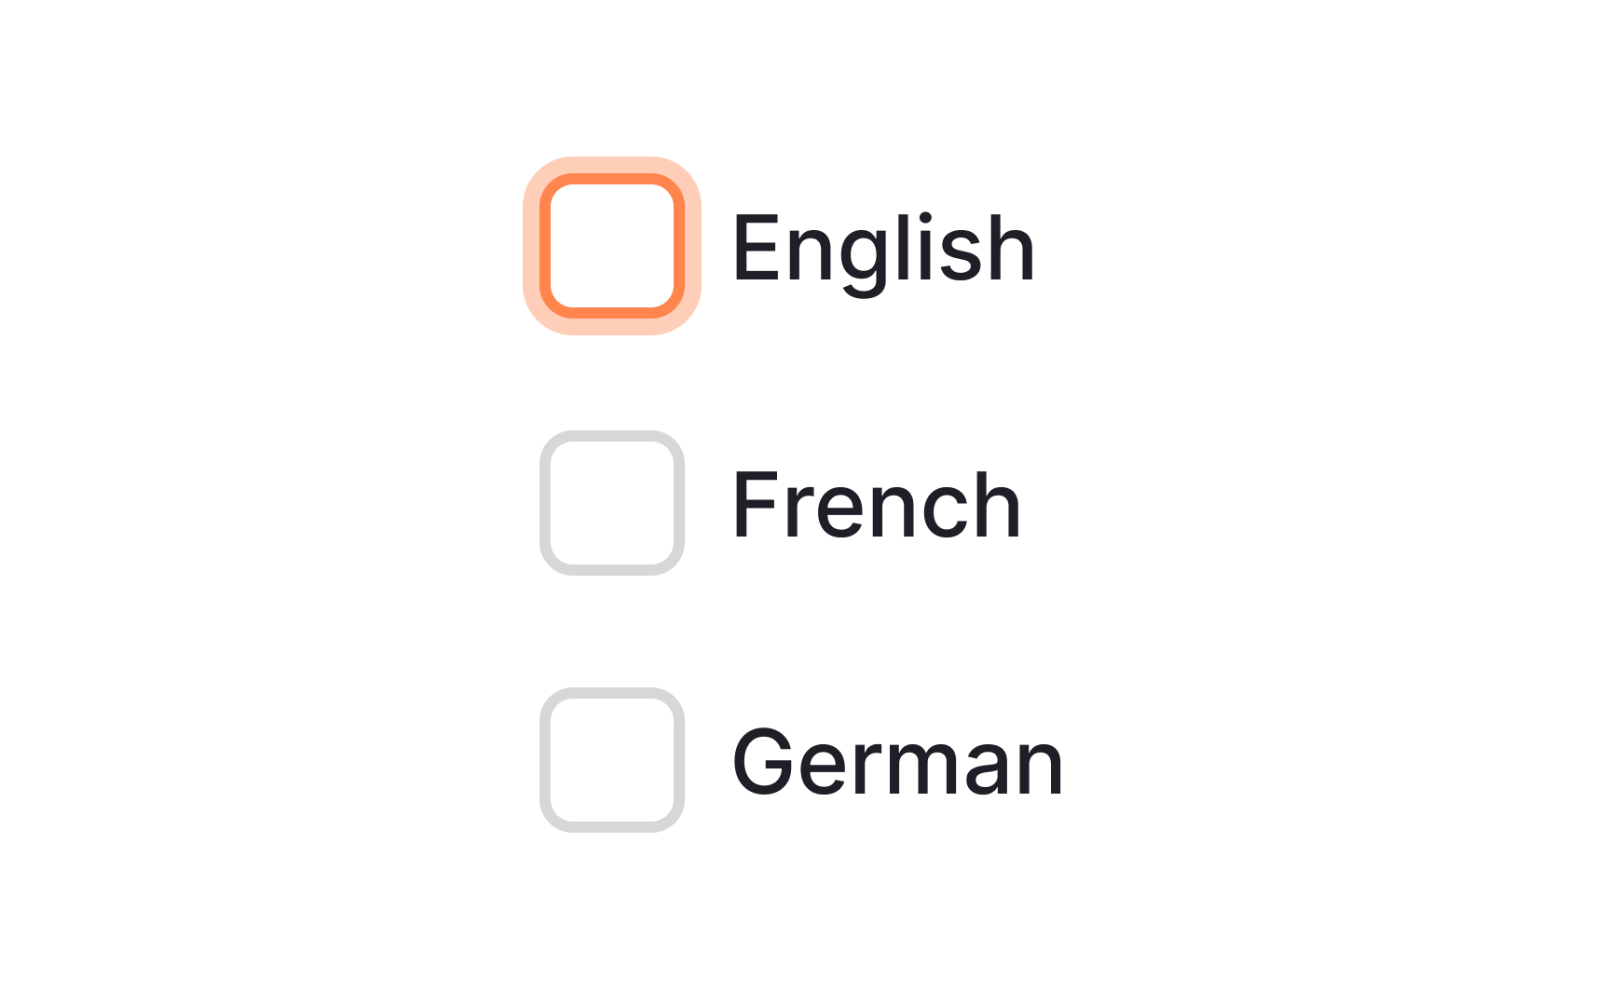The image size is (1610, 1006).
Task: Enable the German language option
Action: point(612,760)
